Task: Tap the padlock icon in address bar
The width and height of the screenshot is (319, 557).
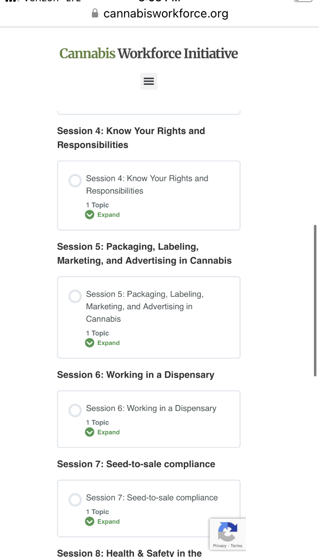Action: pyautogui.click(x=95, y=14)
